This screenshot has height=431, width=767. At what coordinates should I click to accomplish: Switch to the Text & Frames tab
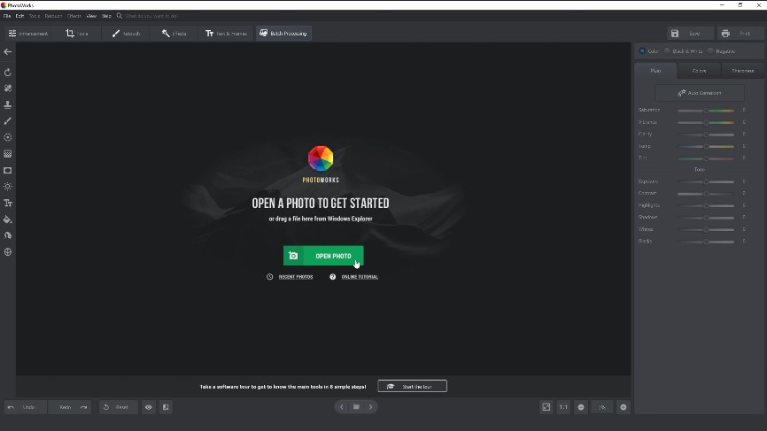226,34
